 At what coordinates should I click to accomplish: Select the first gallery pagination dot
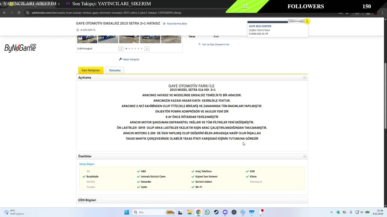coord(126,49)
